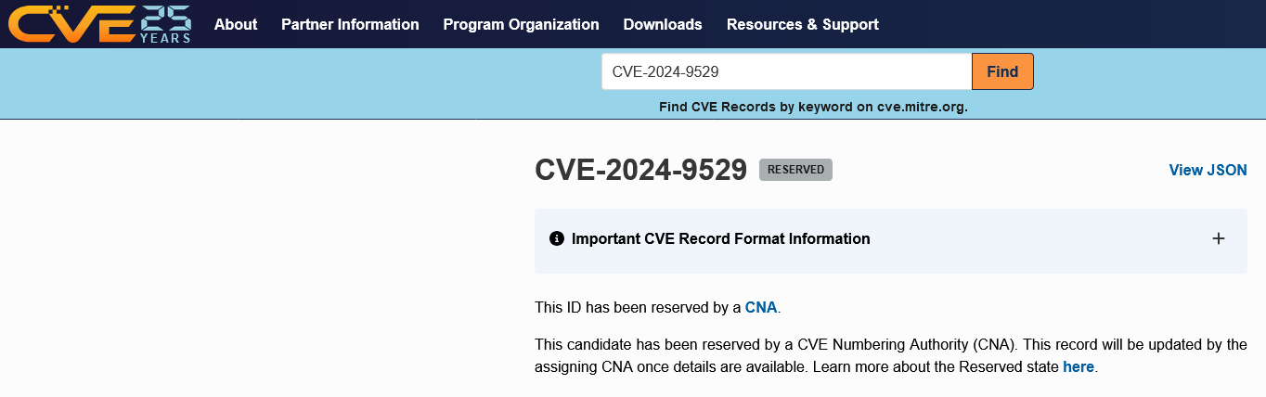Screen dimensions: 1266x397
Task: Expand the panel with the plus icon
Action: (1219, 238)
